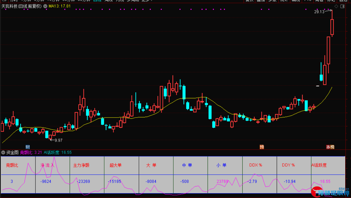
Task: Select the DDX % table header
Action: (256, 165)
